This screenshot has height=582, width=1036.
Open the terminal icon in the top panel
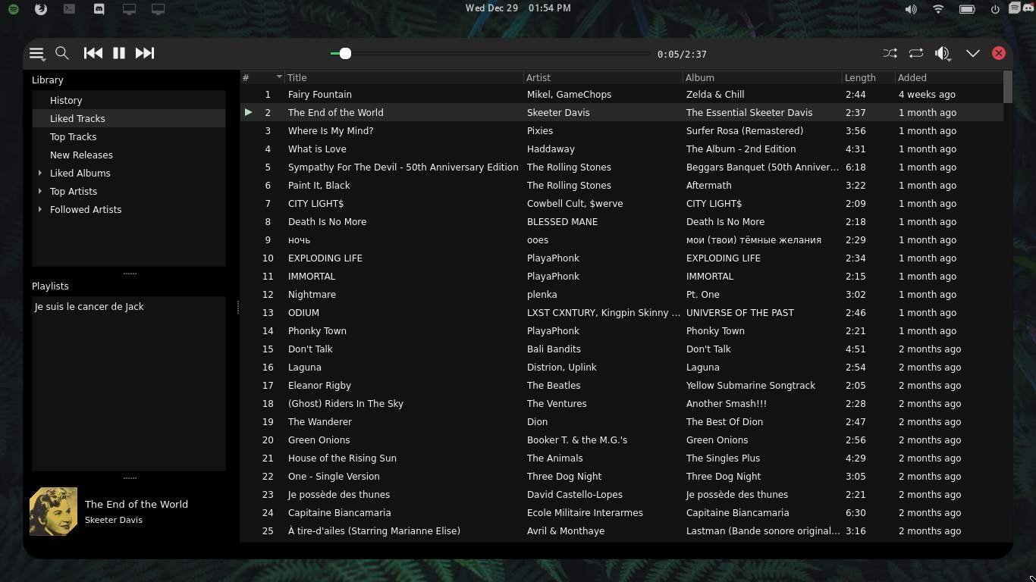point(69,9)
